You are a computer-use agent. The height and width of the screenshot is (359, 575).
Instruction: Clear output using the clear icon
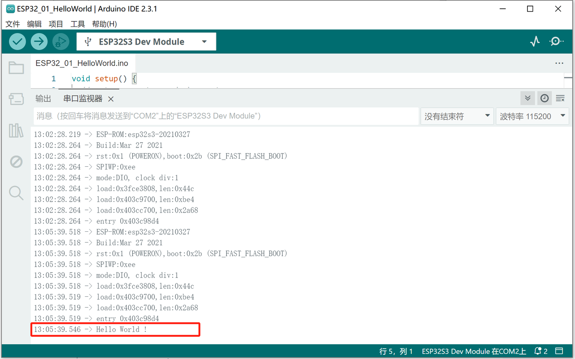[560, 98]
